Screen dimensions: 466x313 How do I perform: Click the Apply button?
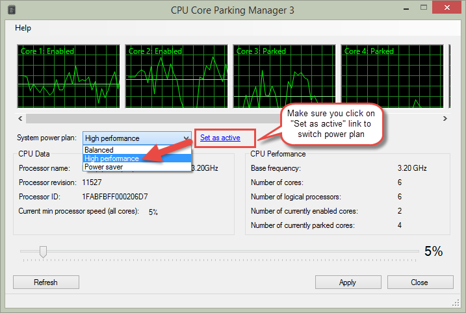tap(348, 282)
